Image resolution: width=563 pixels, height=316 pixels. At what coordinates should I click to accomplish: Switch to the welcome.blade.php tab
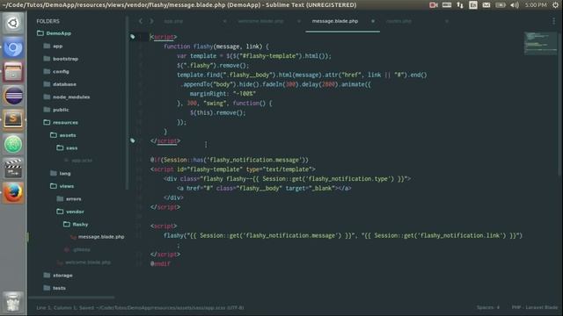coord(261,21)
